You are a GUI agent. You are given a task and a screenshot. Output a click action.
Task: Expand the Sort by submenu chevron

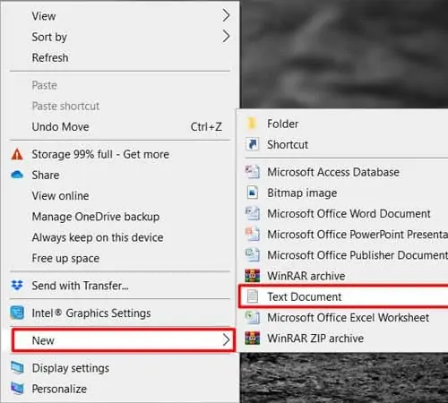(x=226, y=37)
